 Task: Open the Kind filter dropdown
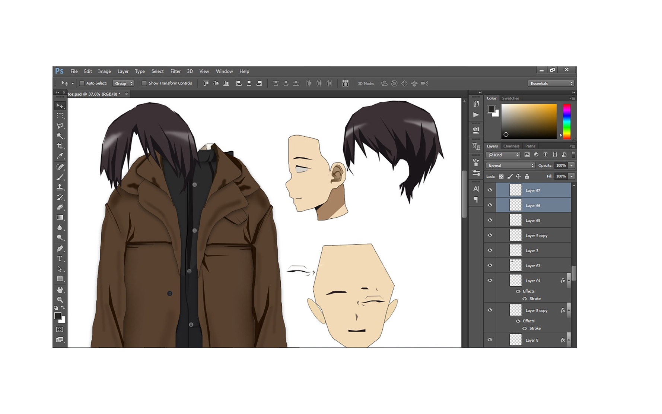[x=503, y=155]
